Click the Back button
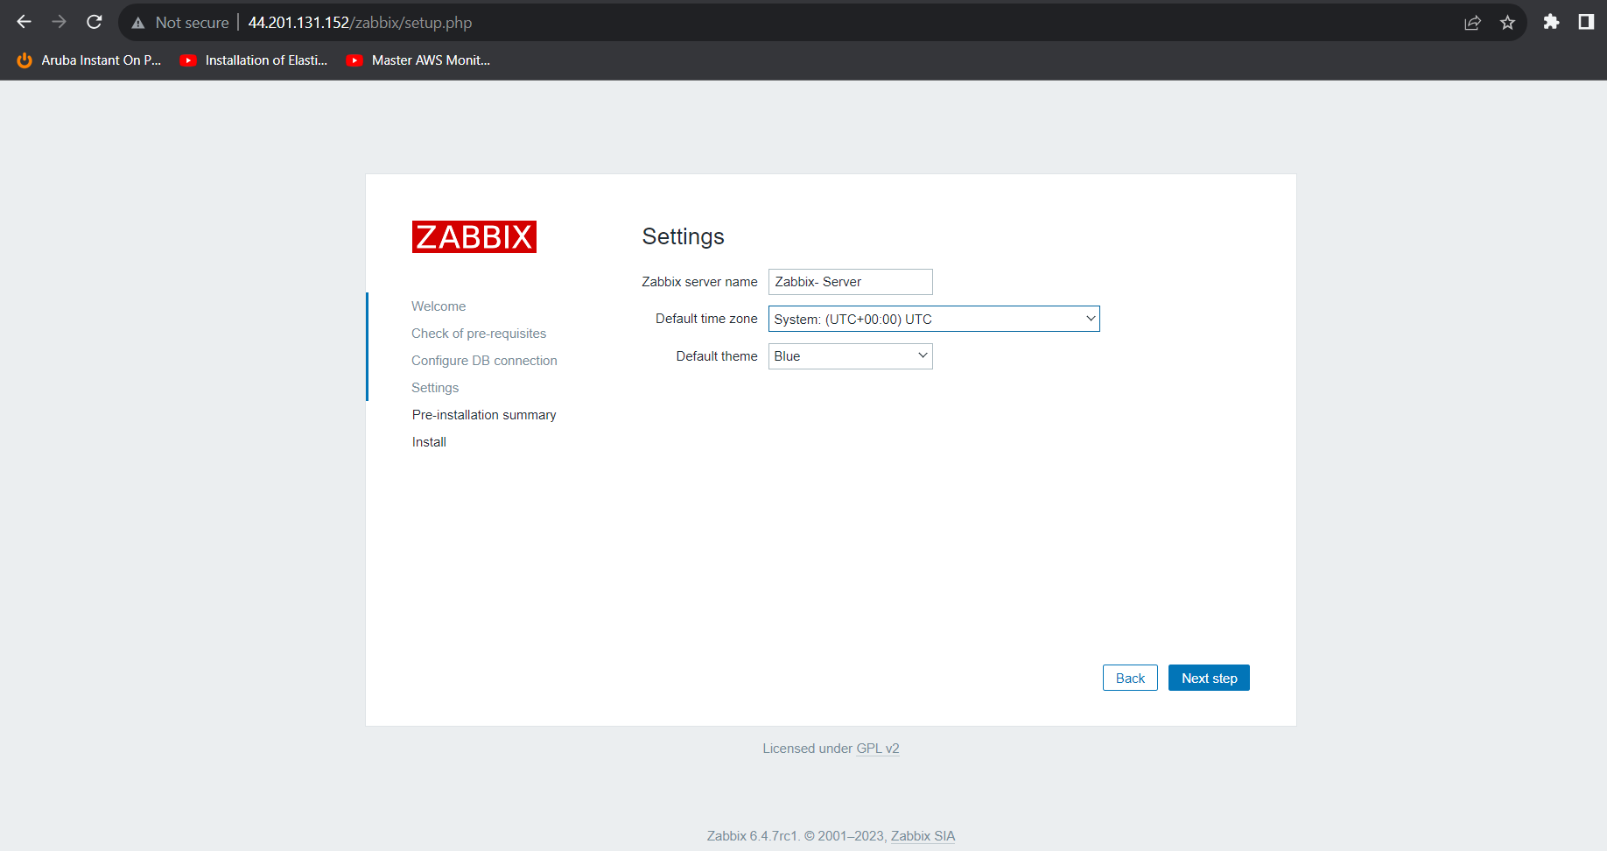 1130,678
